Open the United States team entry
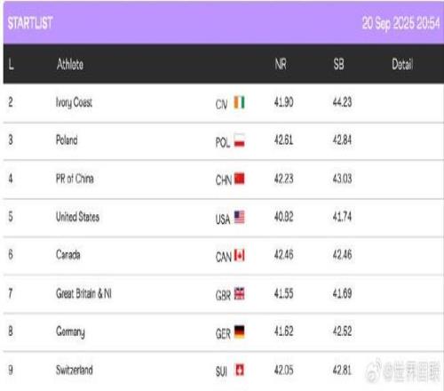Screen dimensions: 444x391 [77, 217]
